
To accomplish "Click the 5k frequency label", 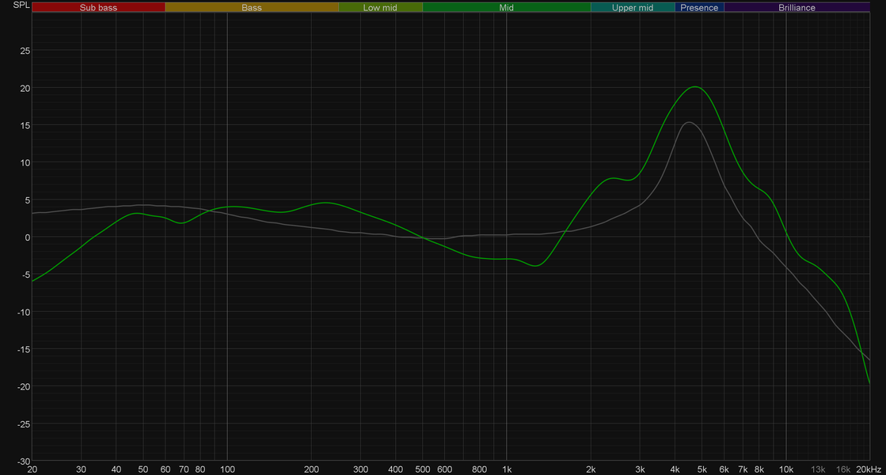I will pos(702,469).
